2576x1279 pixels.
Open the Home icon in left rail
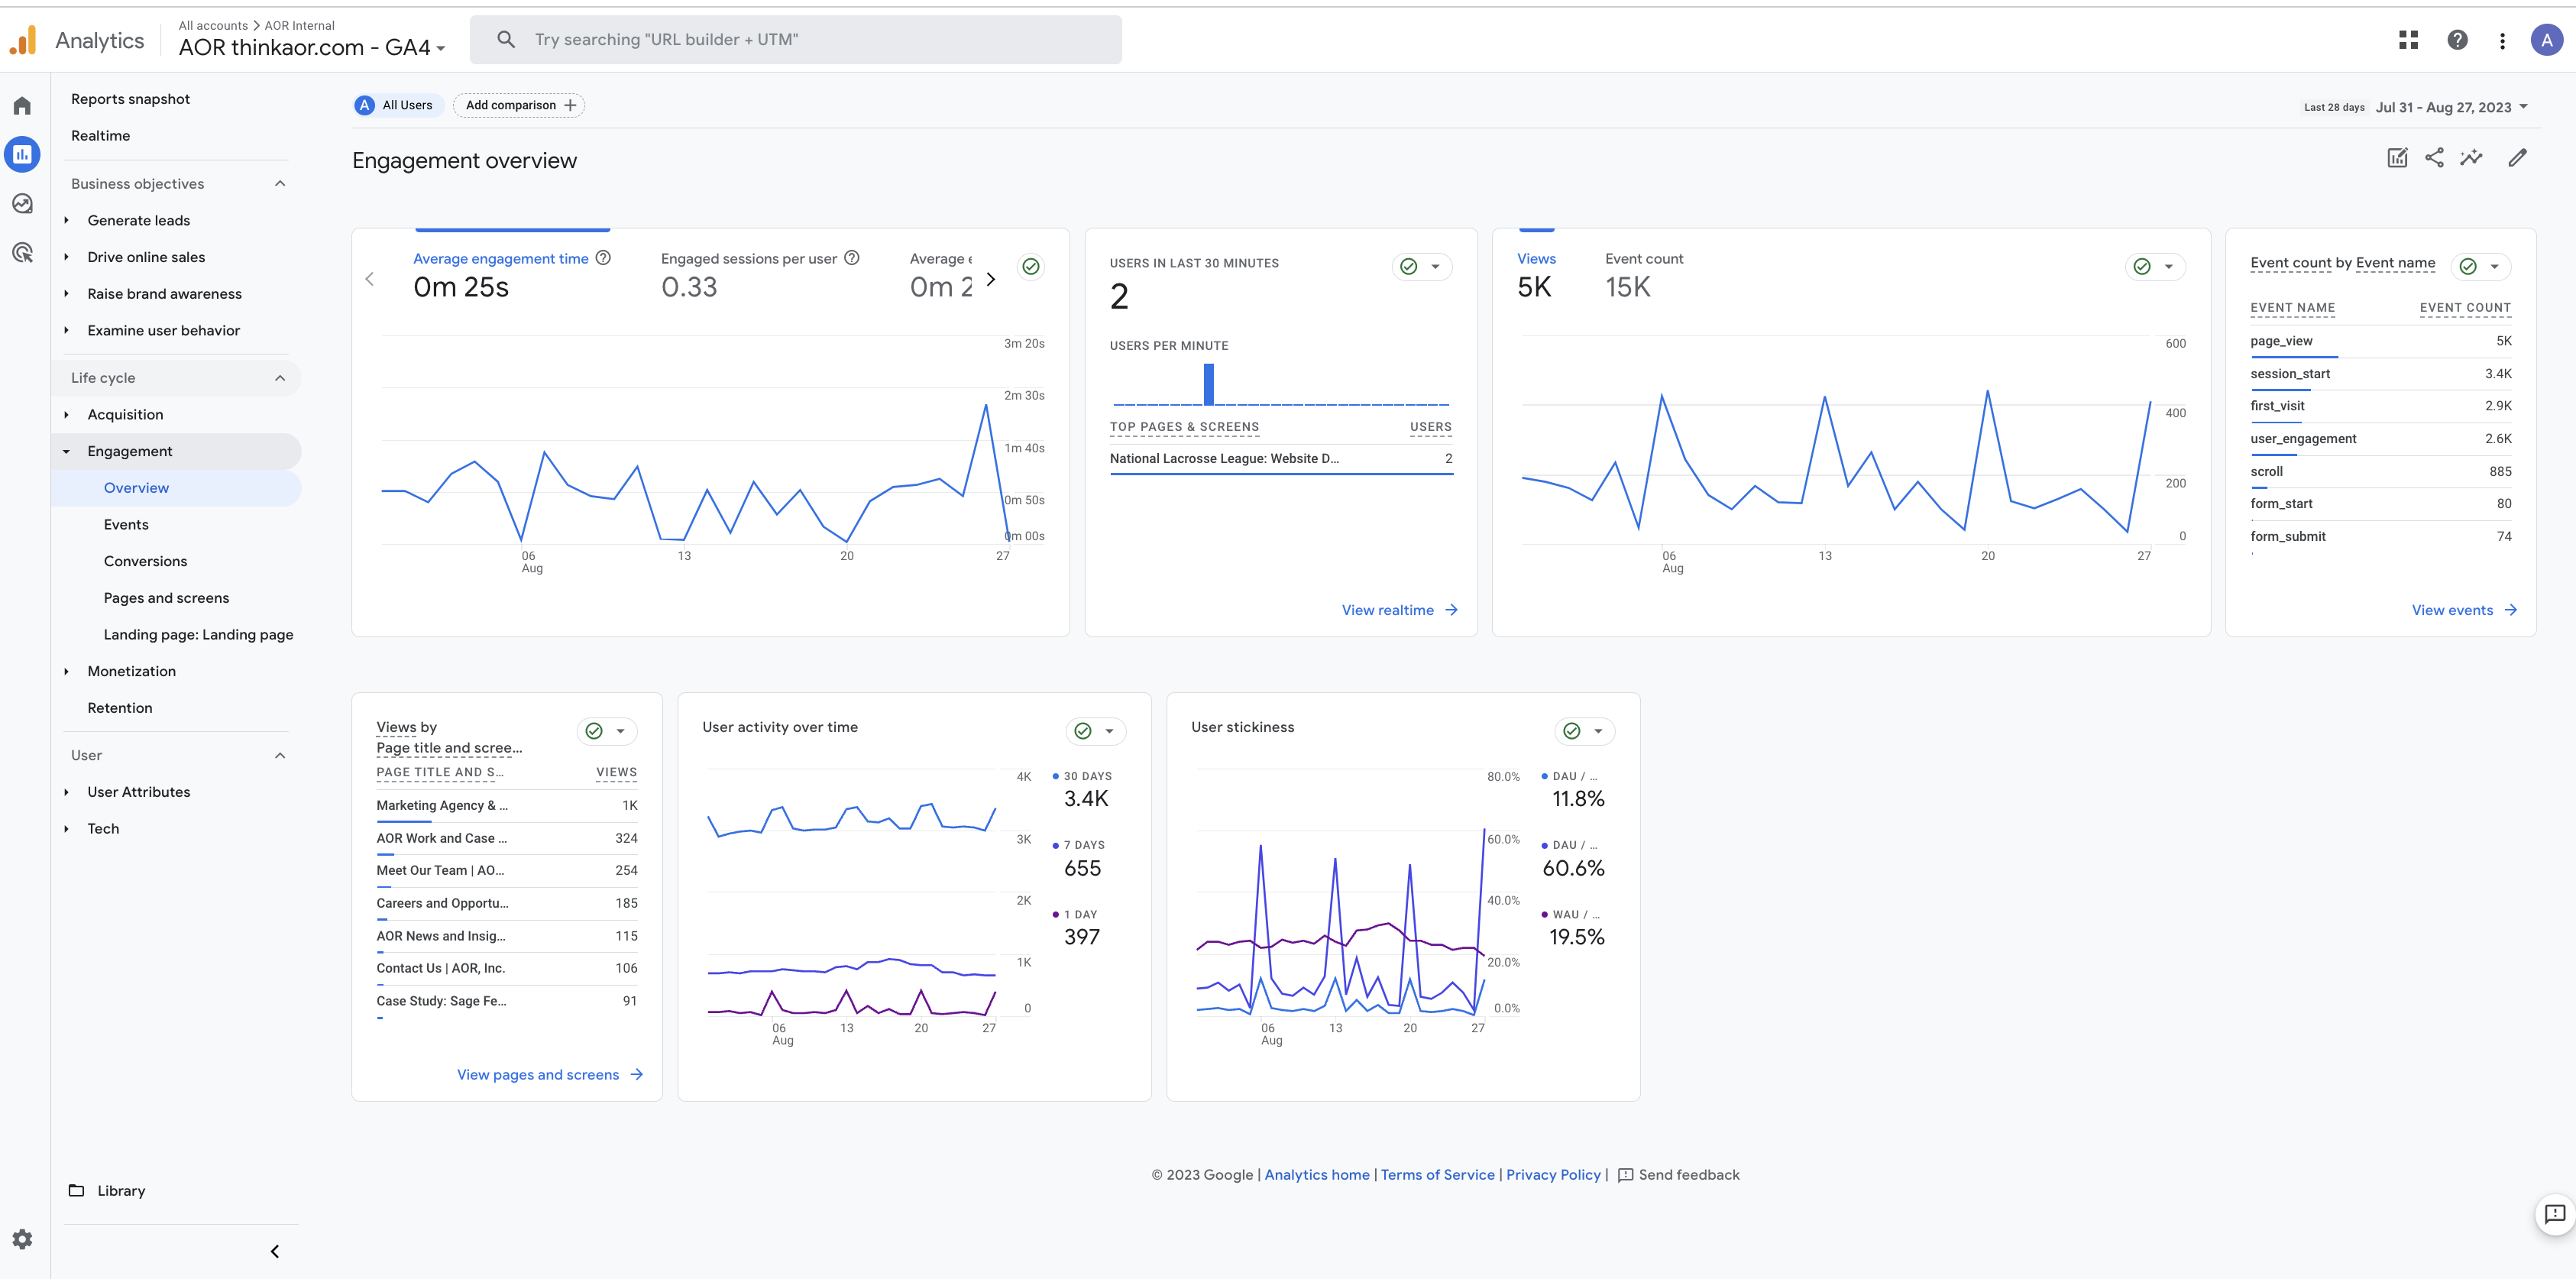point(22,106)
